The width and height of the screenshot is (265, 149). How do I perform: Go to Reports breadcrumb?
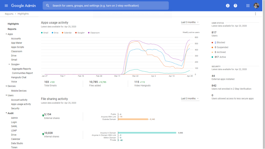[x=9, y=14]
